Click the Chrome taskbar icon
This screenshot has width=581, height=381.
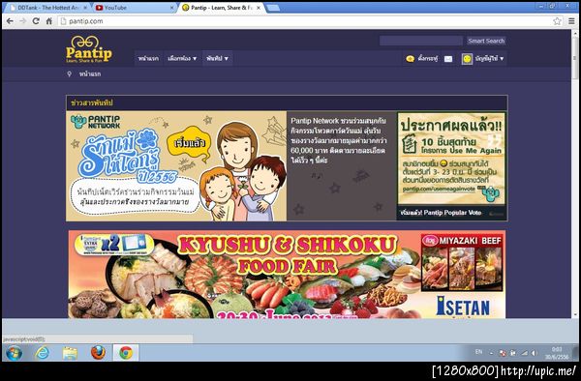click(126, 353)
